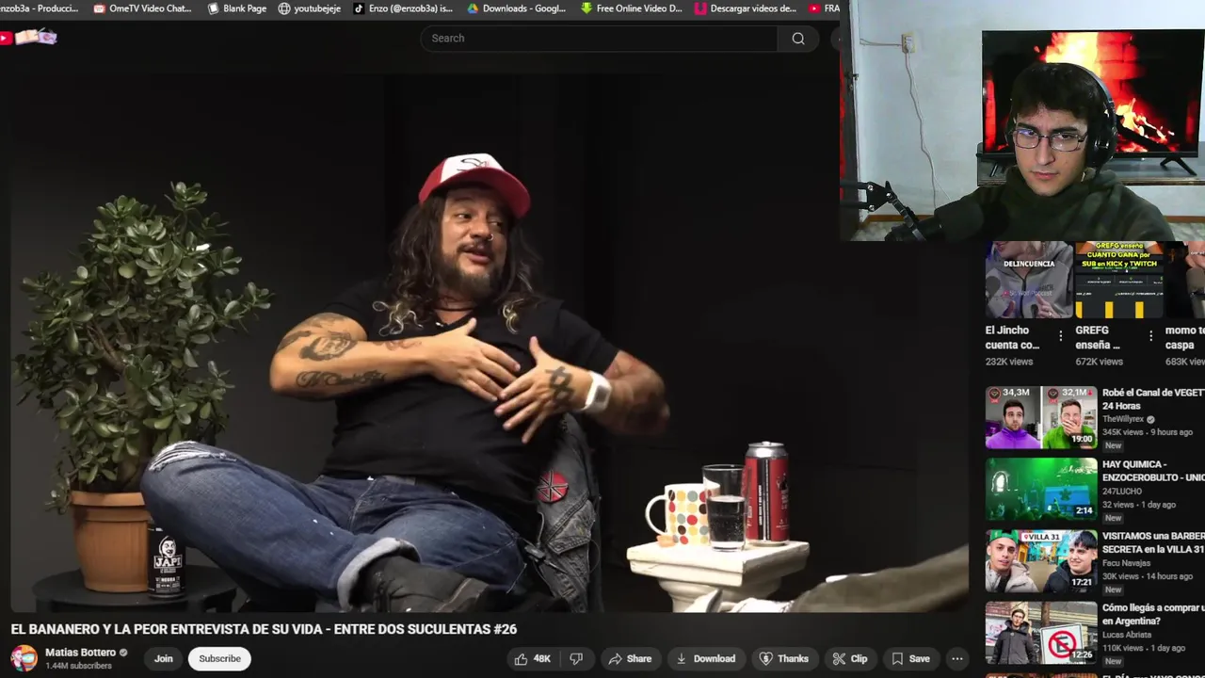Open the 247LUCHO channel link
The height and width of the screenshot is (678, 1205).
point(1121,491)
